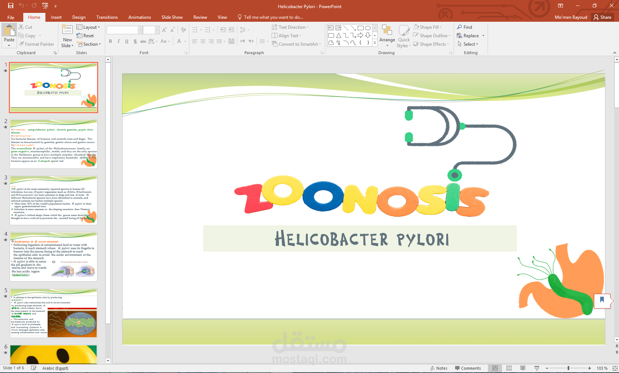The width and height of the screenshot is (619, 373).
Task: Open the Layout dropdown
Action: (88, 27)
